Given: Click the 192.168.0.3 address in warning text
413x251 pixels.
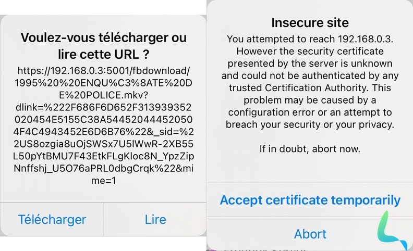Looking at the screenshot, I should point(366,39).
